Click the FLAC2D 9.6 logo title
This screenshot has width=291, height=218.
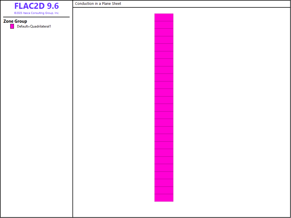point(36,6)
